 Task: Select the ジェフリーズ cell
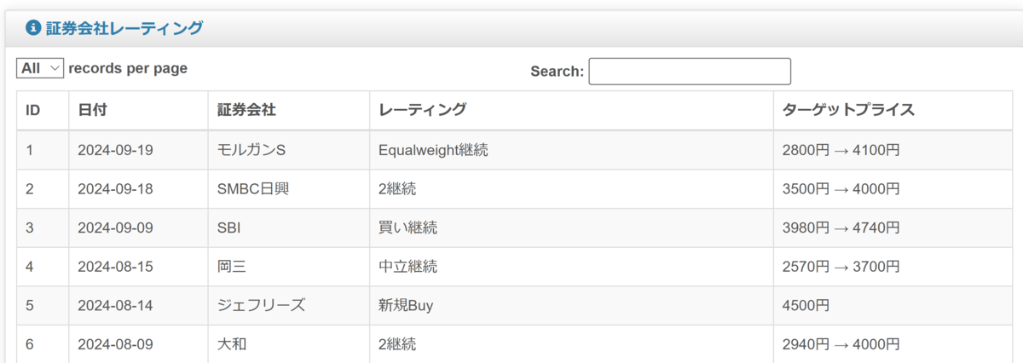coord(289,305)
